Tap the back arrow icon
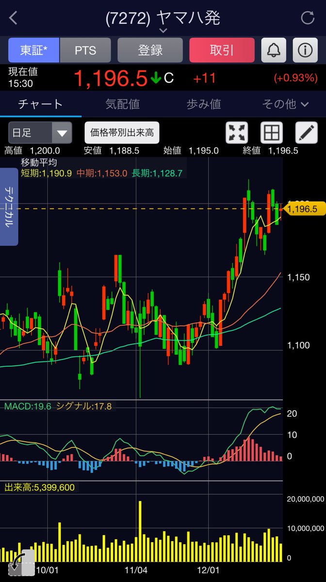The height and width of the screenshot is (582, 326). point(13,18)
